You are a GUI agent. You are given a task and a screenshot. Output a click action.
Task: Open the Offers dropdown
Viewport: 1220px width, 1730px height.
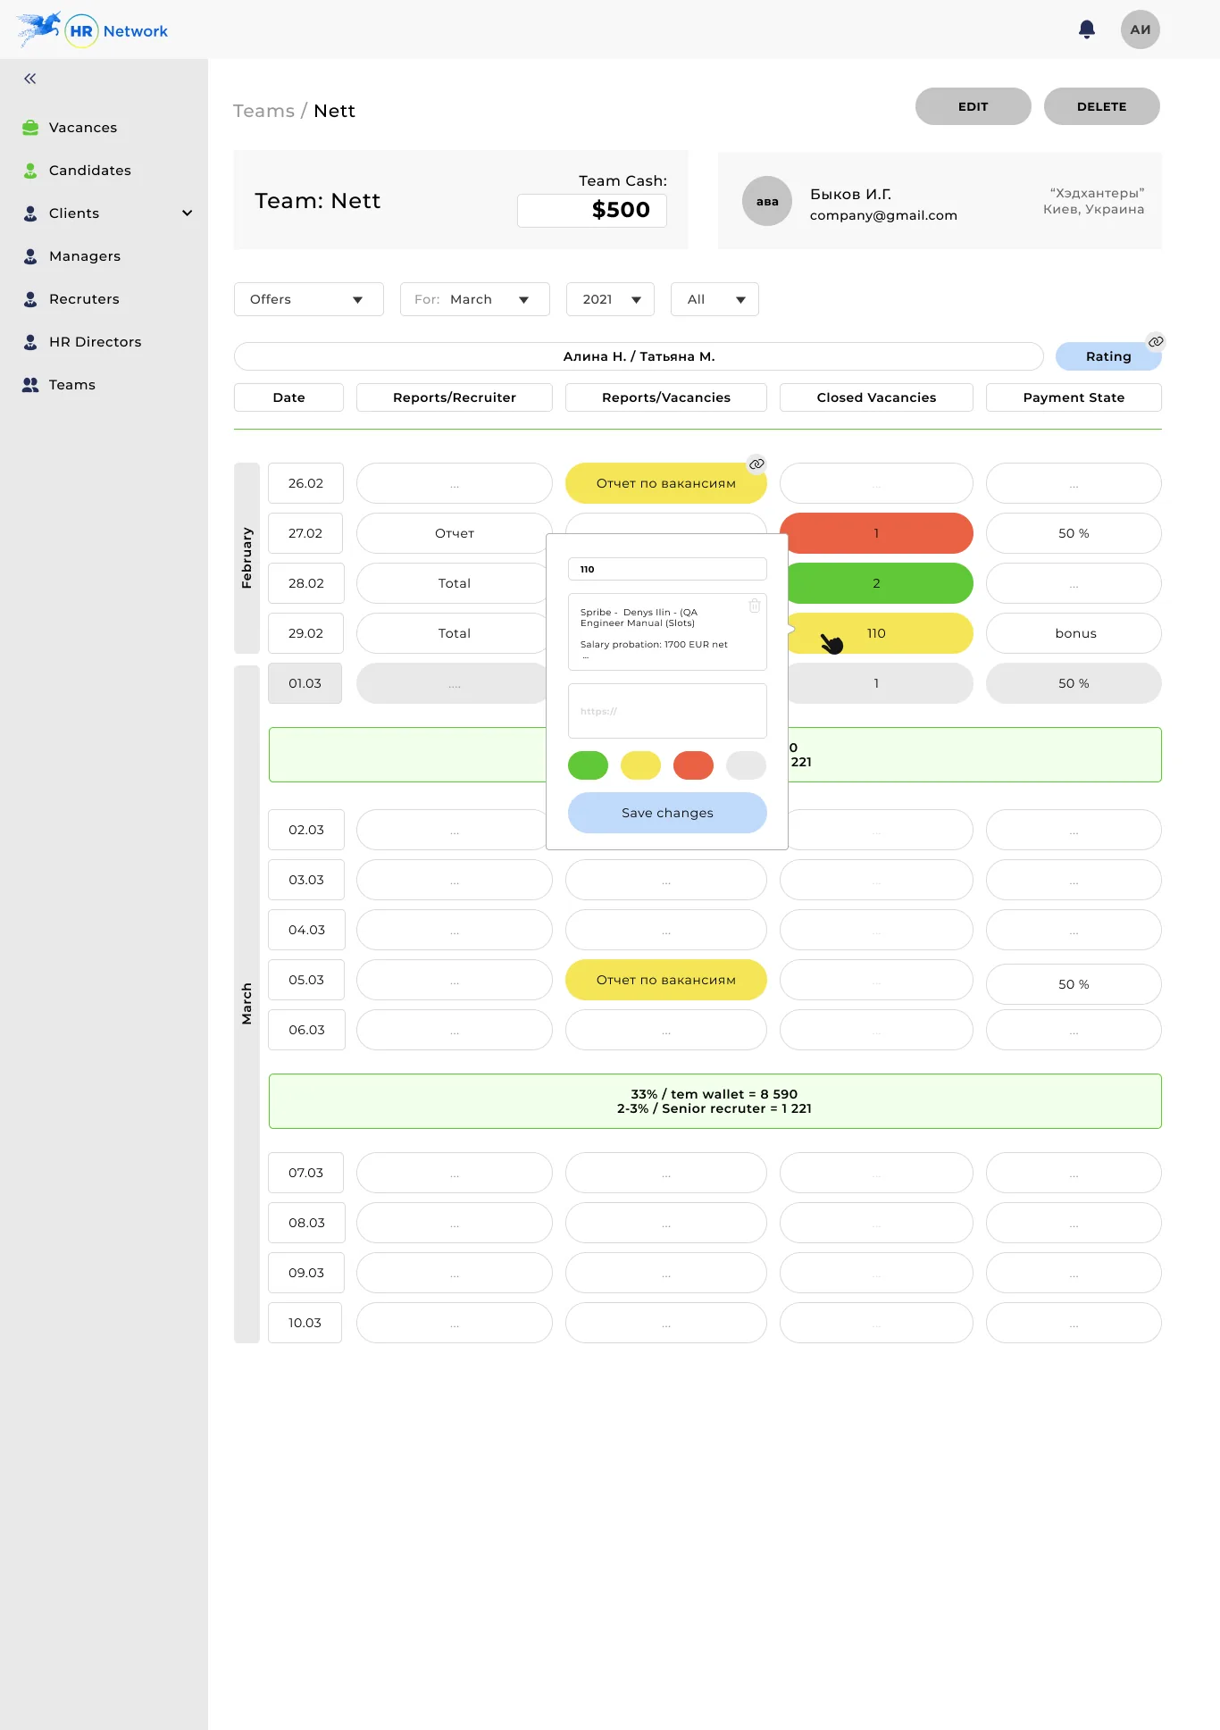pos(309,299)
